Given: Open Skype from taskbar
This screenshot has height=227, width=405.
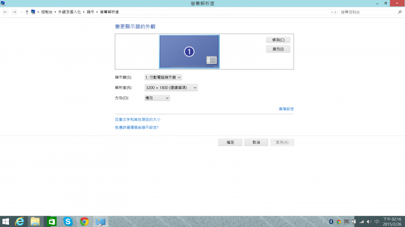Looking at the screenshot, I should tap(68, 221).
